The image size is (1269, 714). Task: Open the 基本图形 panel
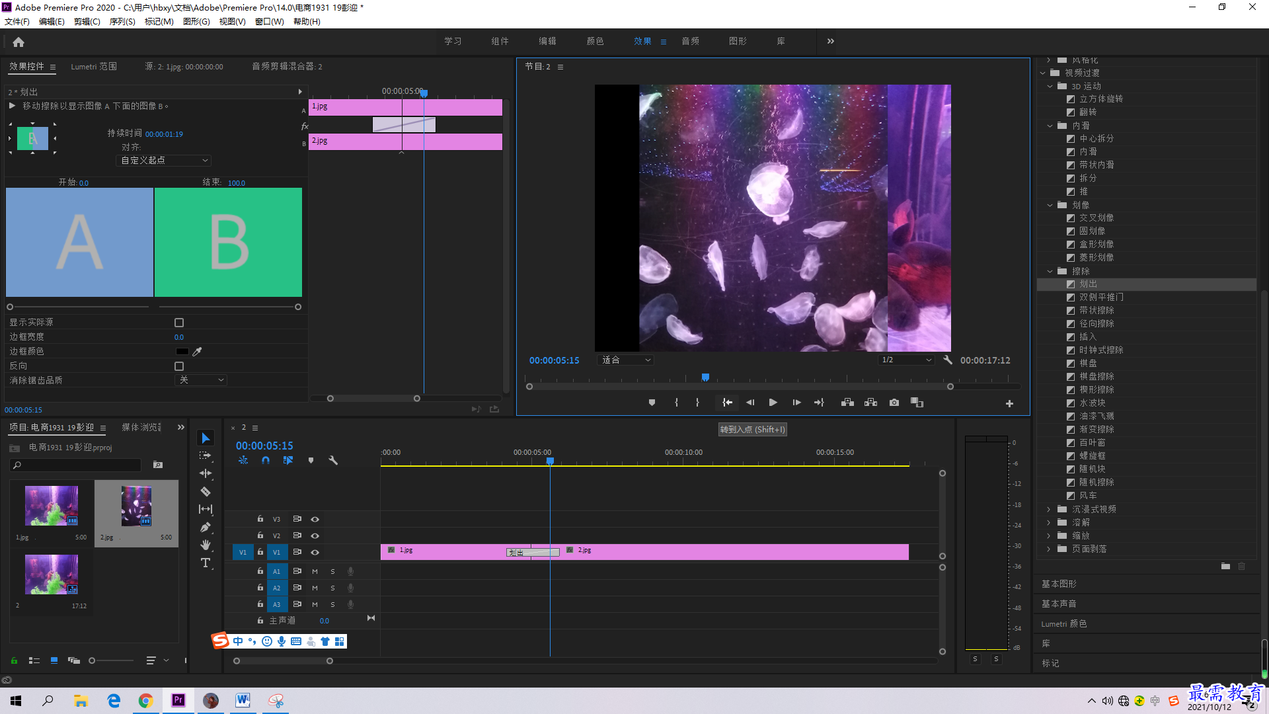coord(1059,584)
